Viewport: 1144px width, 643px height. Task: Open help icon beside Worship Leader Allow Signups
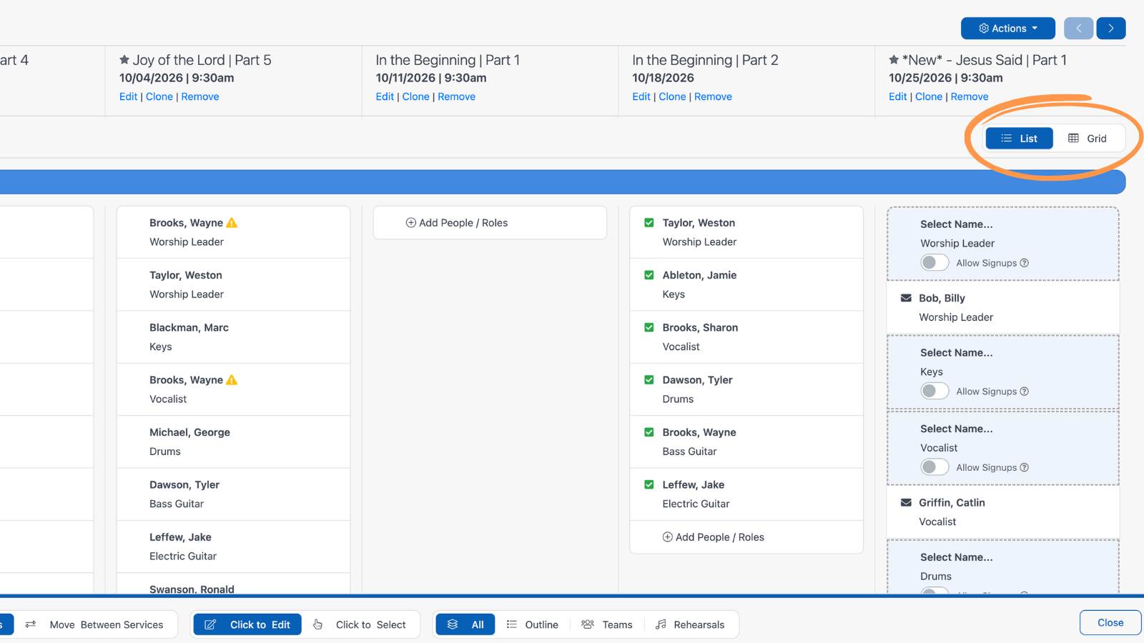point(1025,263)
